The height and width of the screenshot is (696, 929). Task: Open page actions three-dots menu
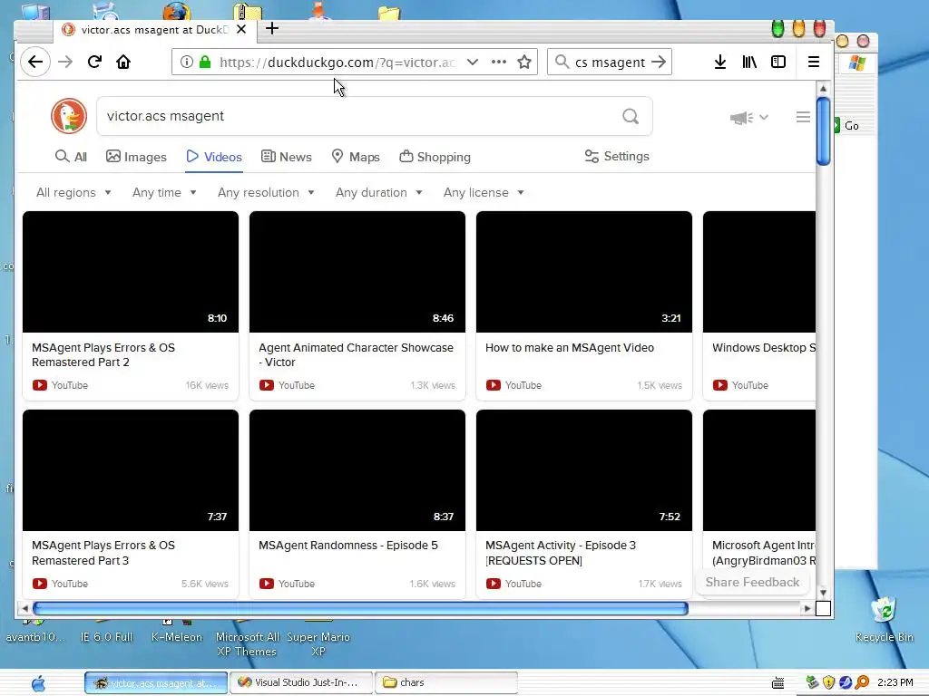coord(499,62)
